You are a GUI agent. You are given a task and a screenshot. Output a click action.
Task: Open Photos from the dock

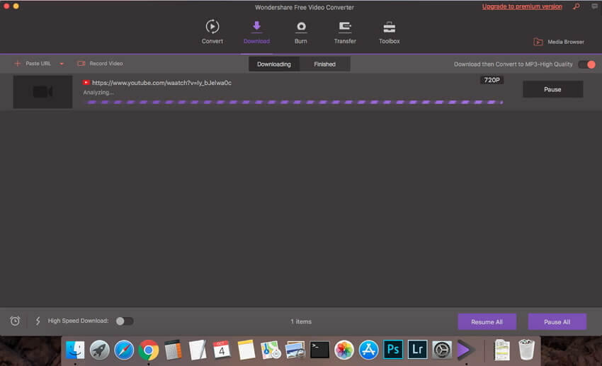(x=344, y=350)
